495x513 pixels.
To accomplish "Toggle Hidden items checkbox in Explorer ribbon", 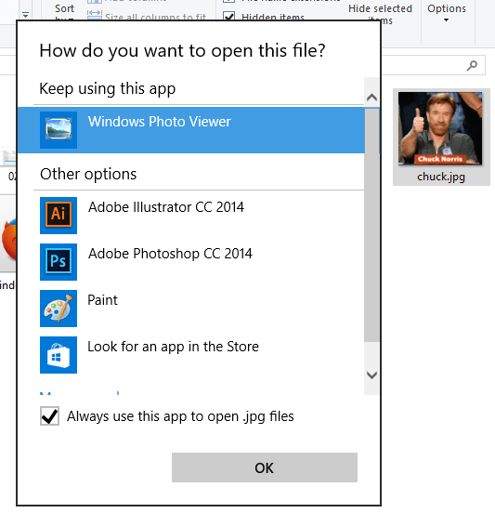I will (x=228, y=17).
